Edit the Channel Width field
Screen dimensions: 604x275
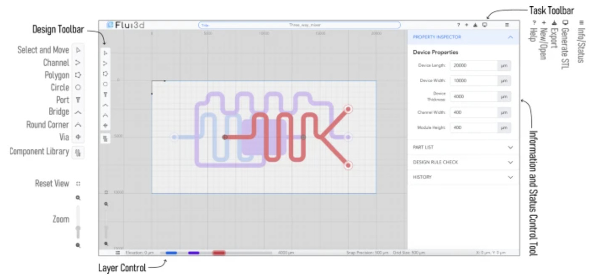pos(474,112)
